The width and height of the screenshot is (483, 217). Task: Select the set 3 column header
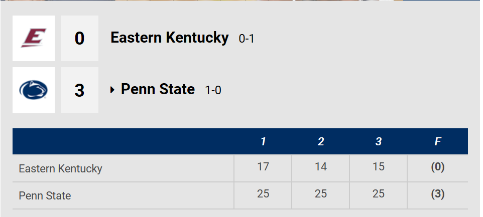(378, 141)
